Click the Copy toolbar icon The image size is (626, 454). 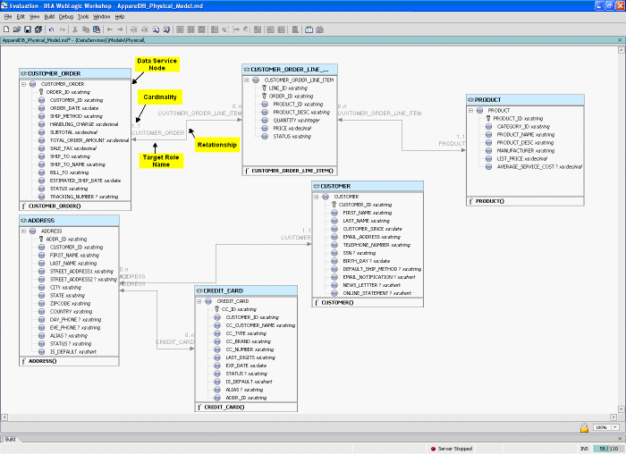[x=86, y=29]
